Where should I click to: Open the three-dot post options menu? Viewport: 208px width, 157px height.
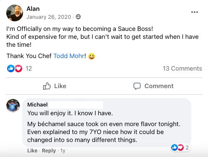point(195,12)
